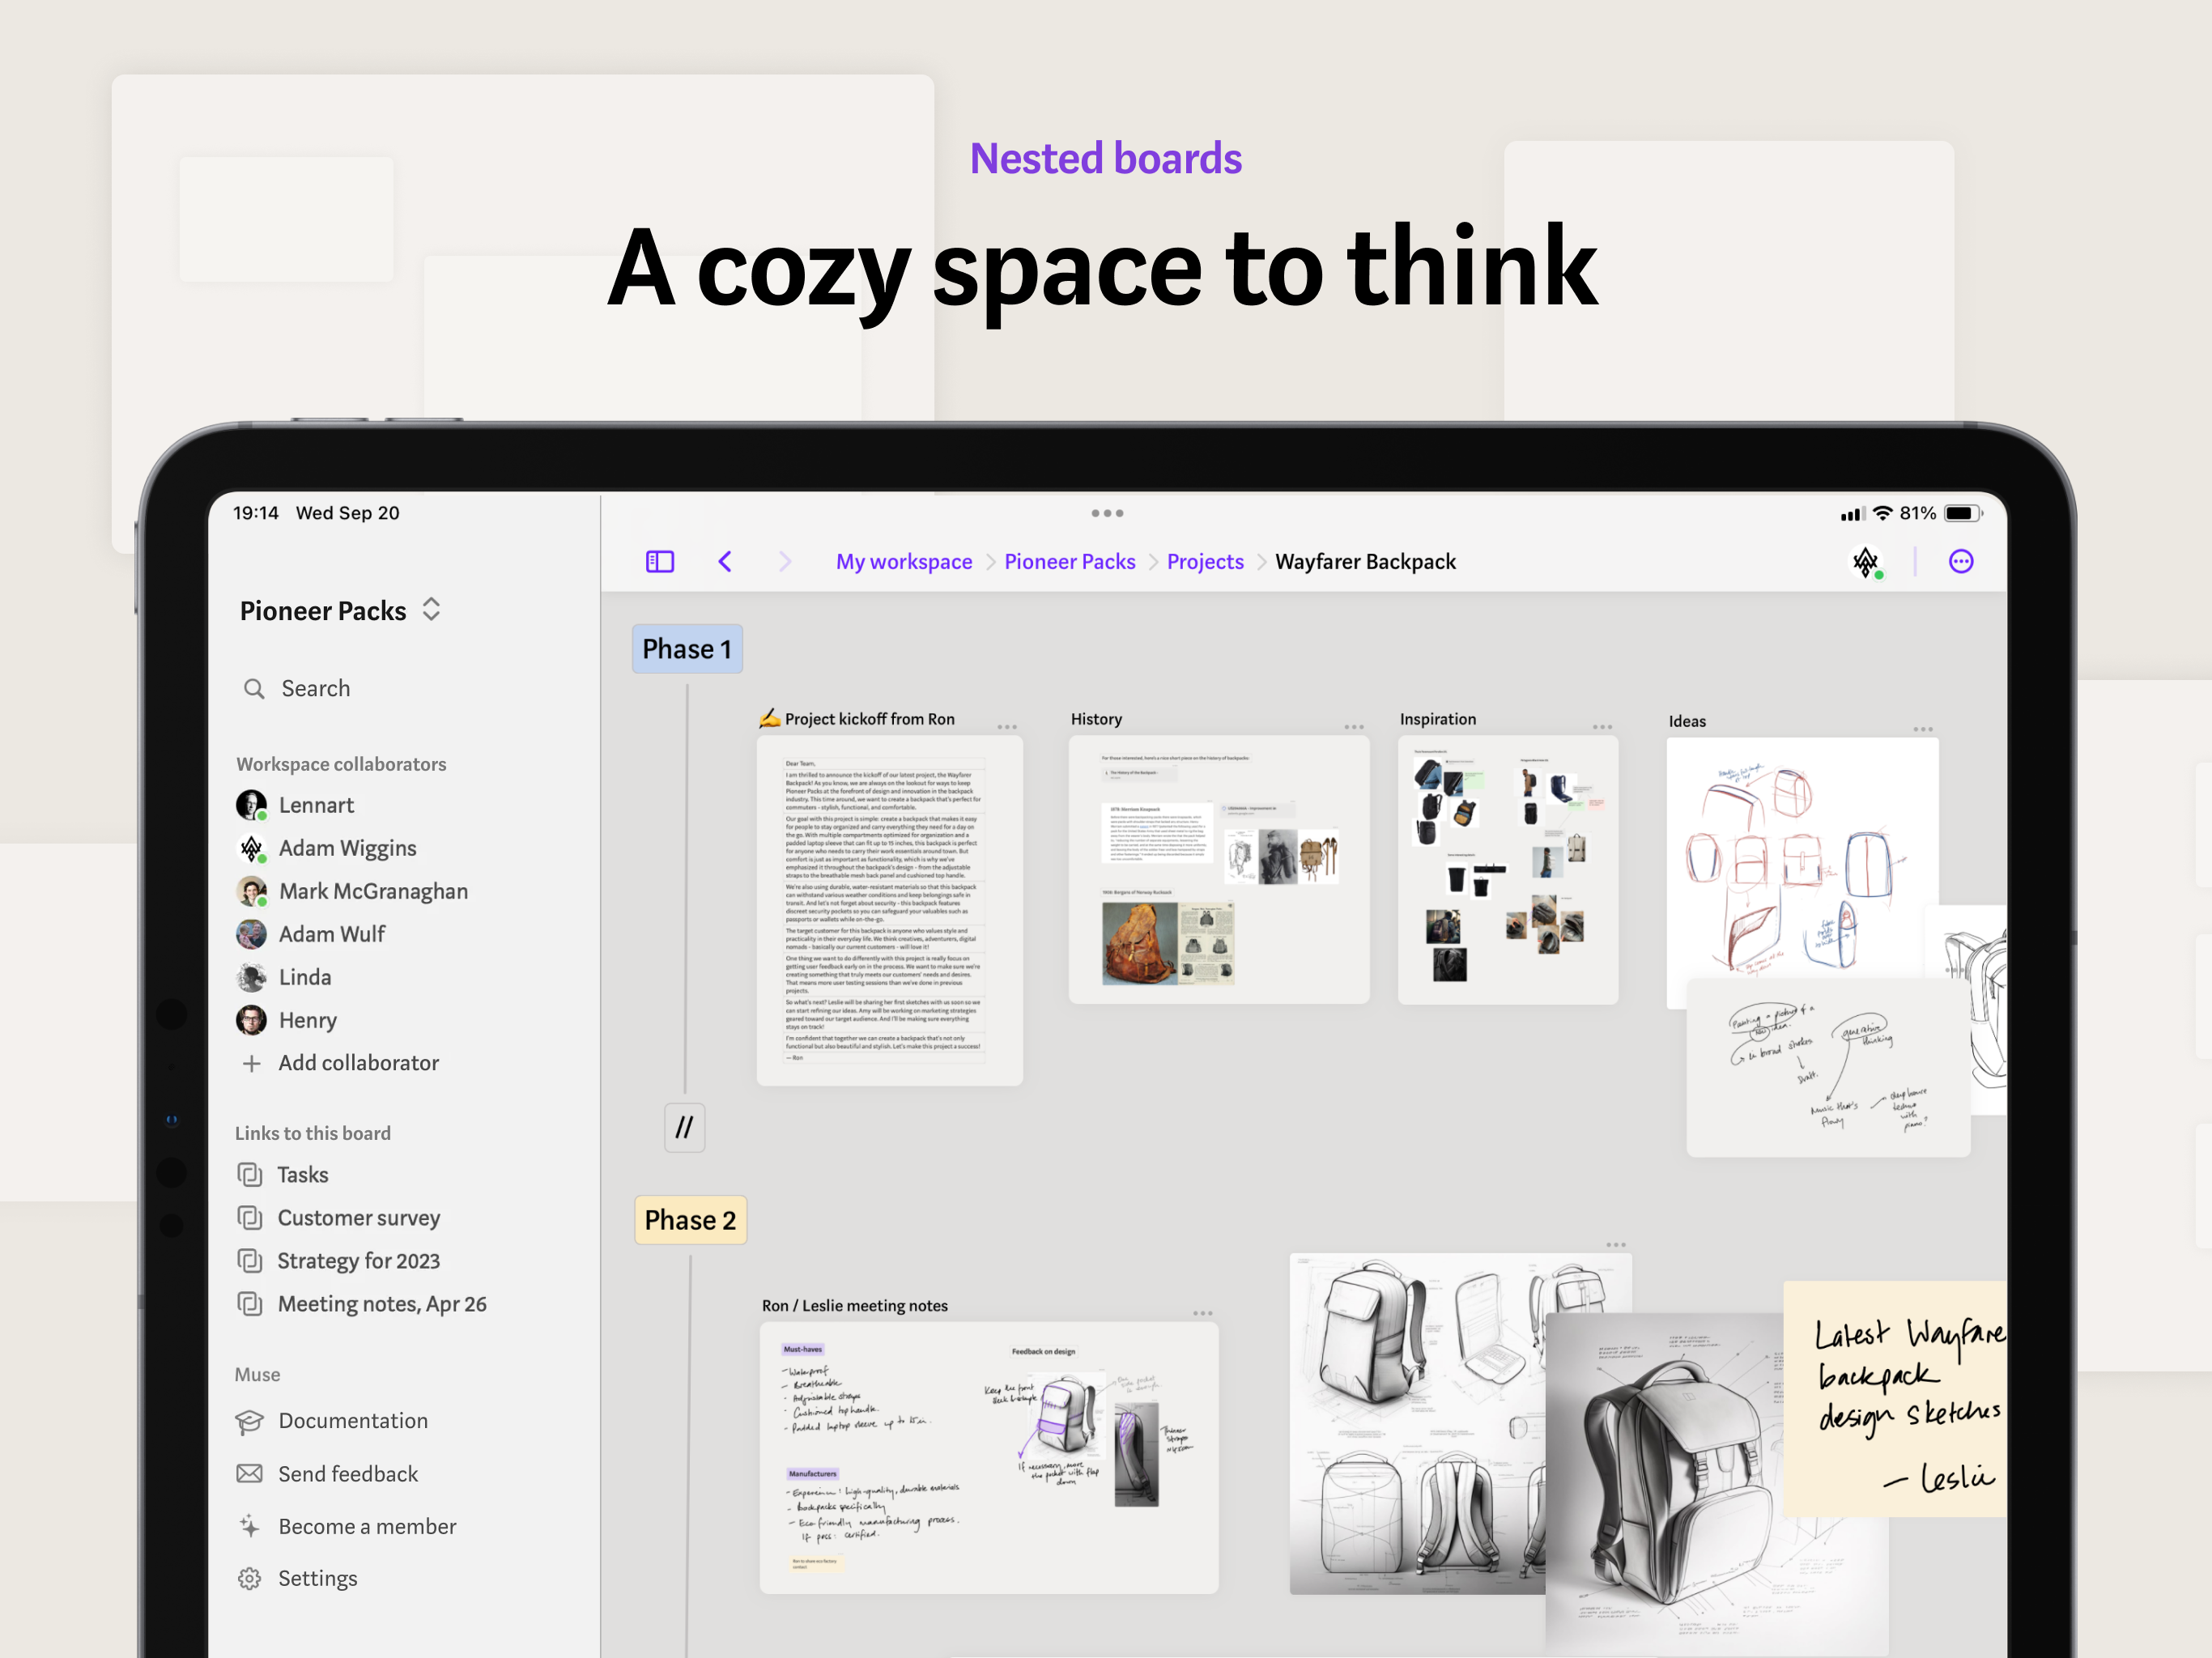Toggle the sidebar panel icon
This screenshot has width=2212, height=1658.
pyautogui.click(x=660, y=562)
